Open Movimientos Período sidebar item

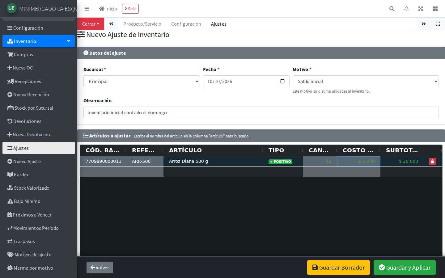(x=39, y=228)
